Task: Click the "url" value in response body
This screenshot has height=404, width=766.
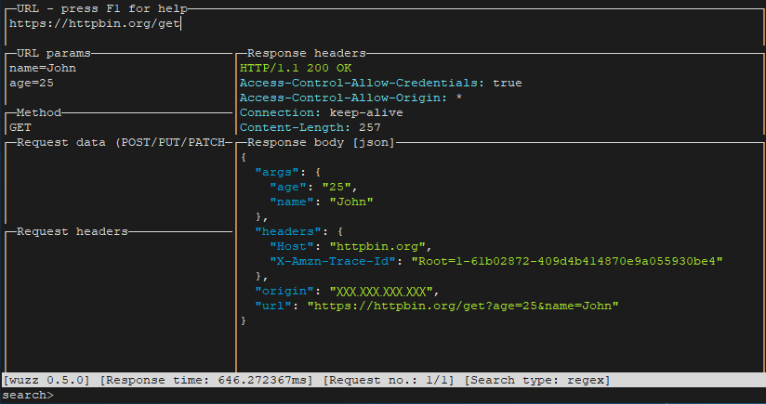Action: click(463, 306)
